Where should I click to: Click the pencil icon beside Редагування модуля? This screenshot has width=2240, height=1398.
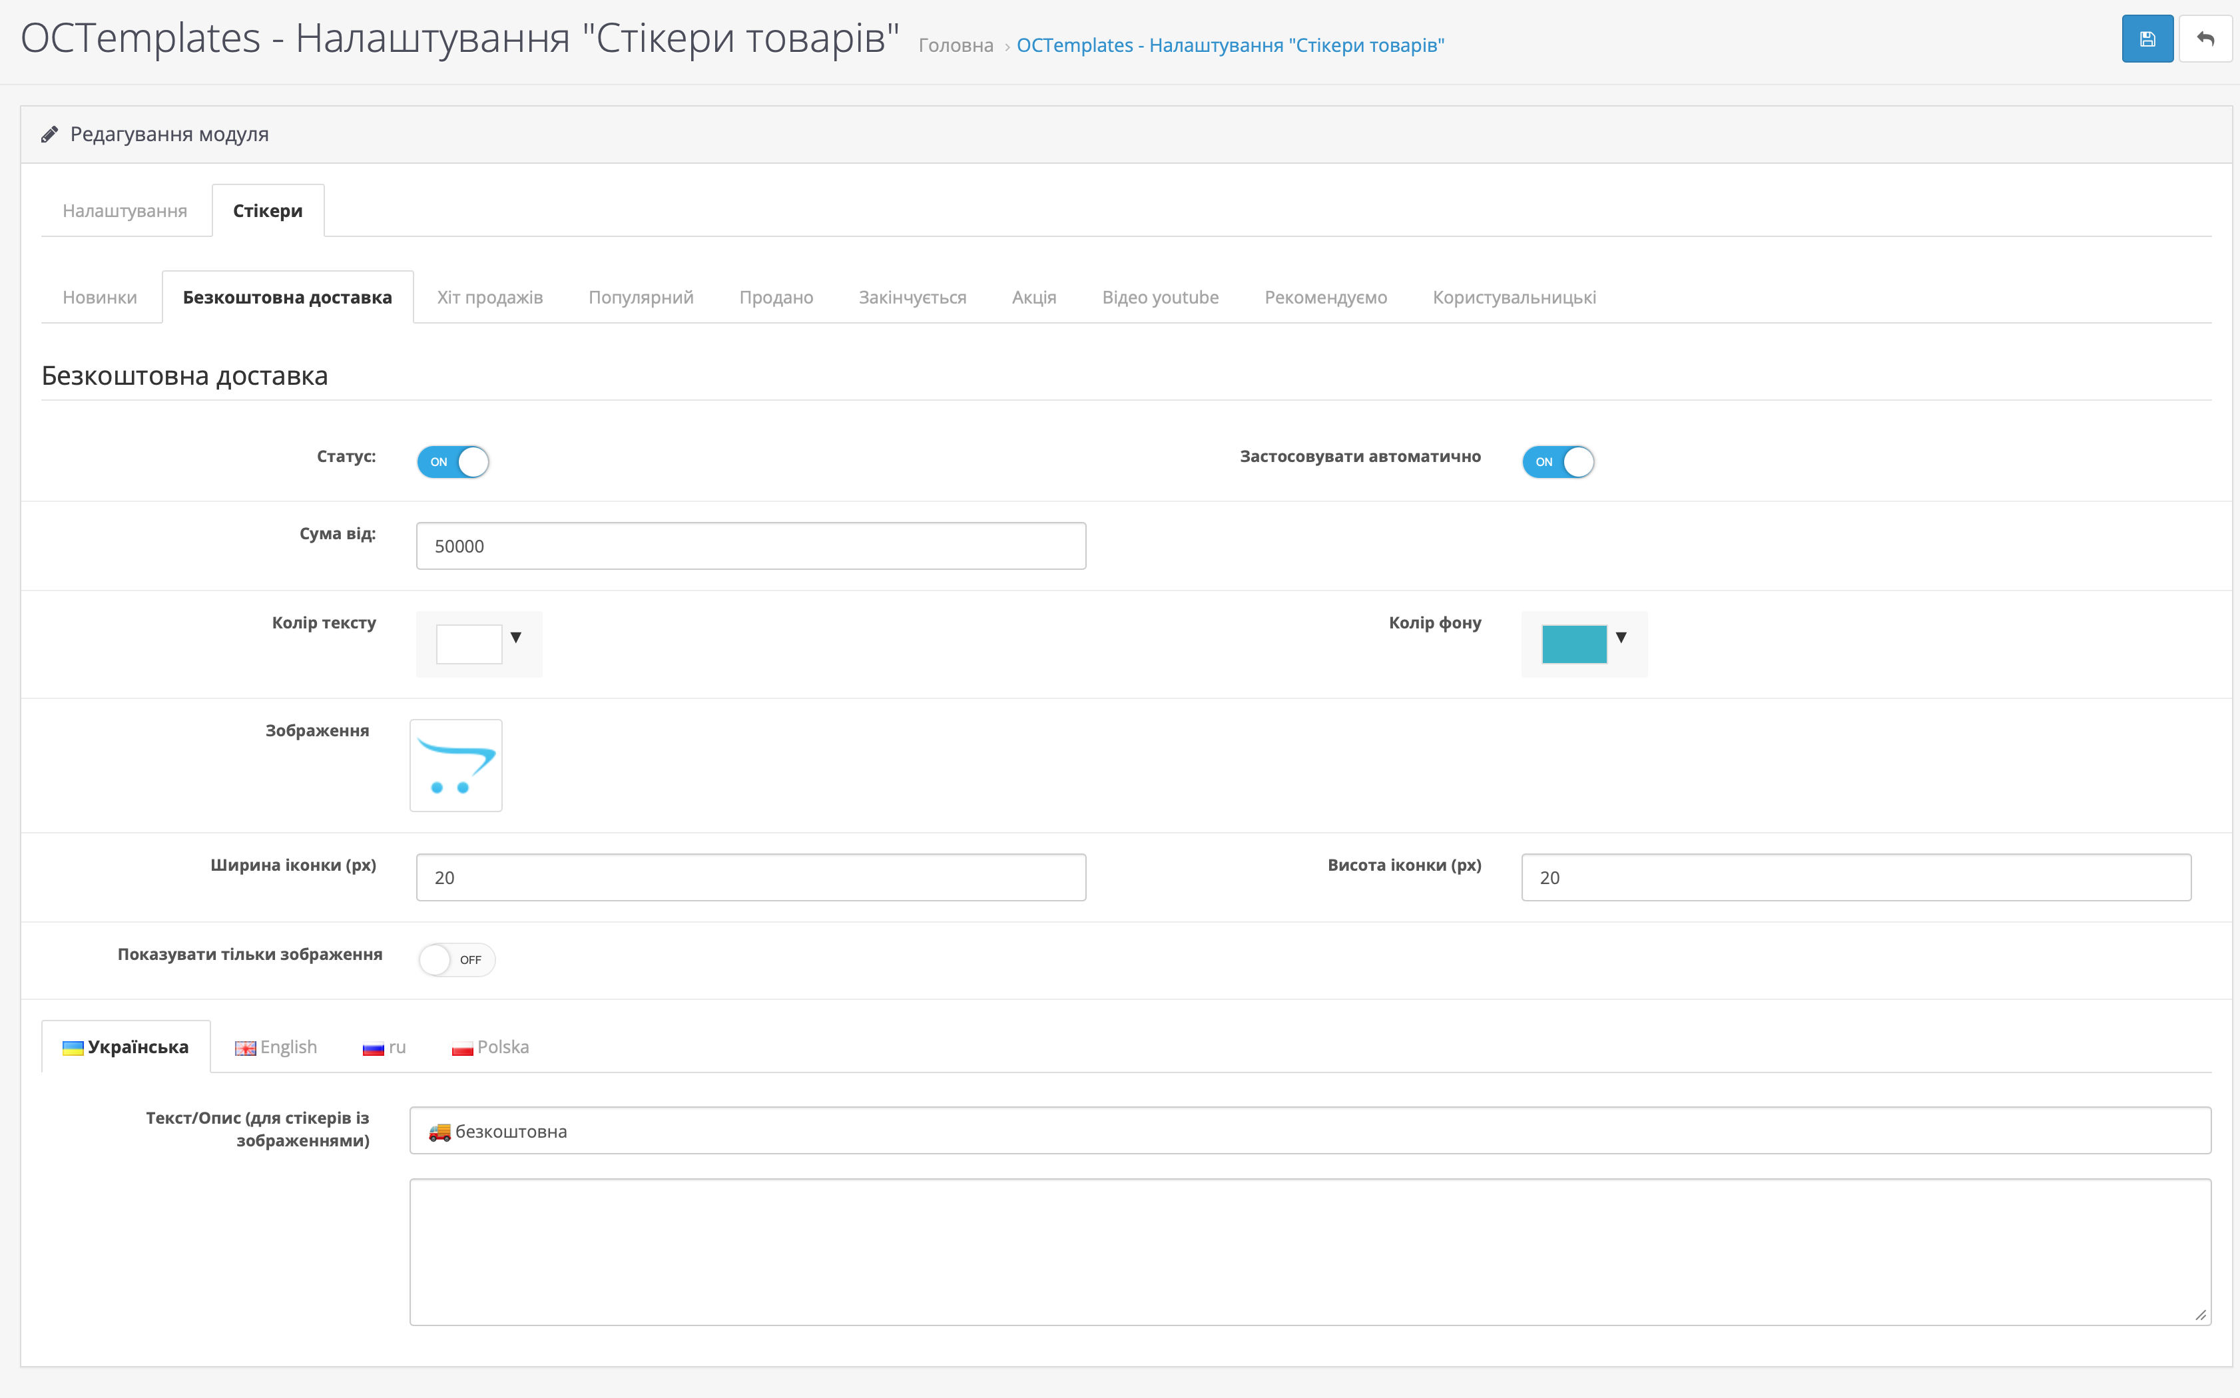[x=50, y=135]
